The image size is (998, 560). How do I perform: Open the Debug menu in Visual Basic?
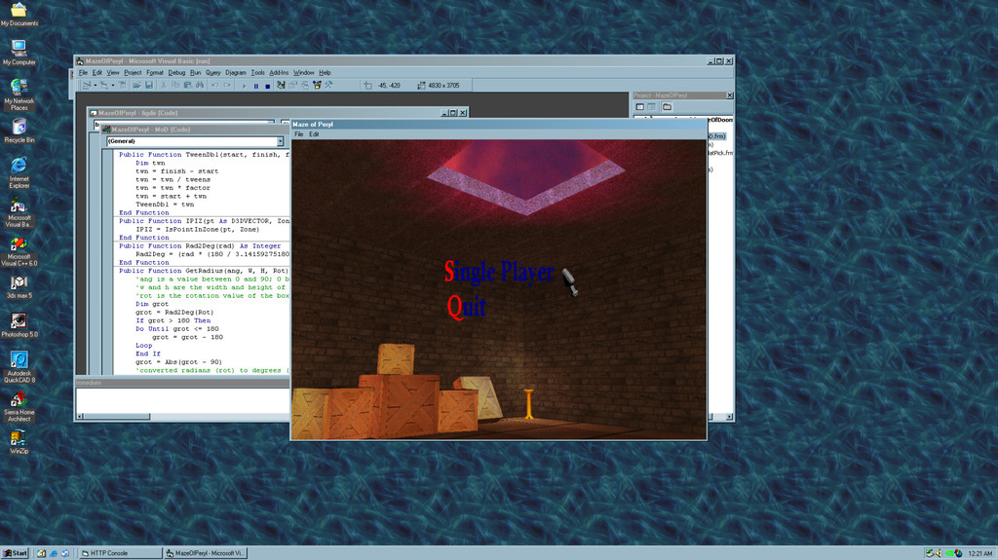pos(176,72)
